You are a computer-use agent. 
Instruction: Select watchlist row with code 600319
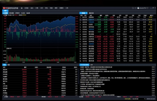[x=117, y=20]
